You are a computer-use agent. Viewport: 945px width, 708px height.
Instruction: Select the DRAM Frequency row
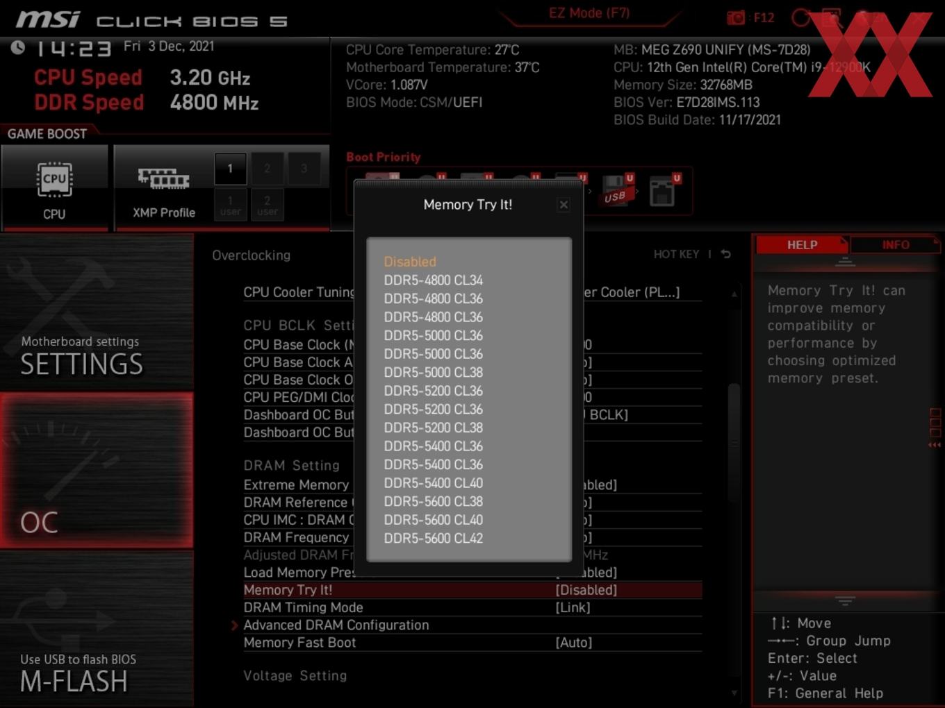click(x=472, y=537)
